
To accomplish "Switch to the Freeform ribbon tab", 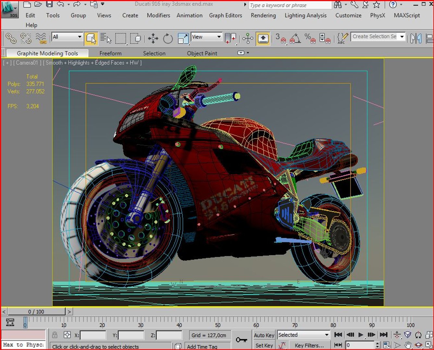I will click(x=110, y=53).
